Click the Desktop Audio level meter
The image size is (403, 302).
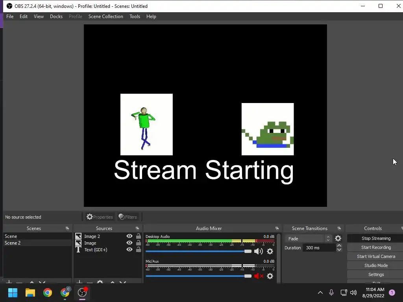coord(210,241)
